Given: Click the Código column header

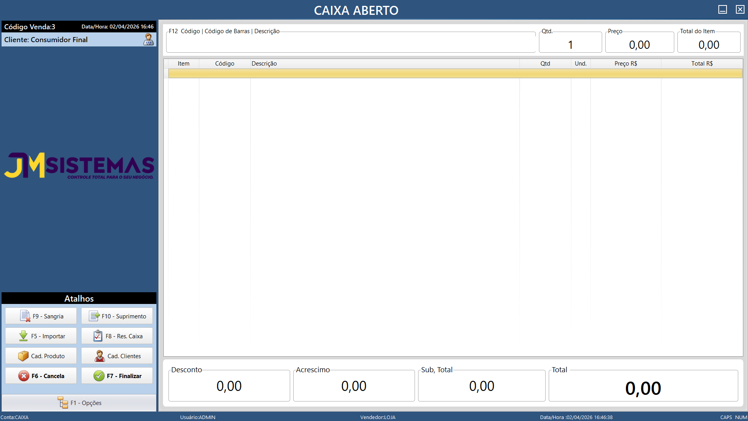Looking at the screenshot, I should tap(225, 64).
